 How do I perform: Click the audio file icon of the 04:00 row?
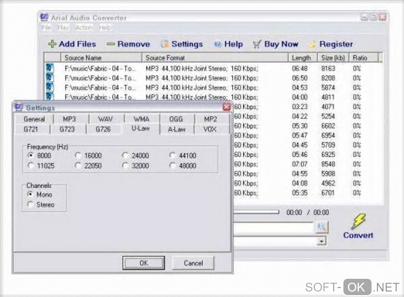point(50,96)
